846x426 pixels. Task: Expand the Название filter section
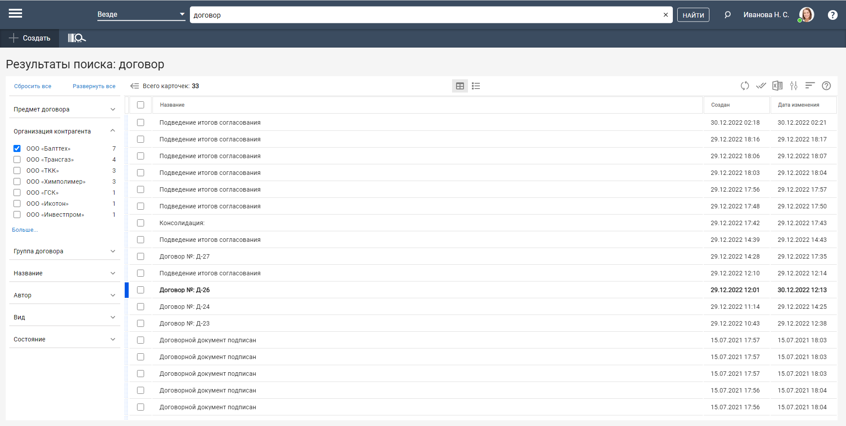[64, 273]
